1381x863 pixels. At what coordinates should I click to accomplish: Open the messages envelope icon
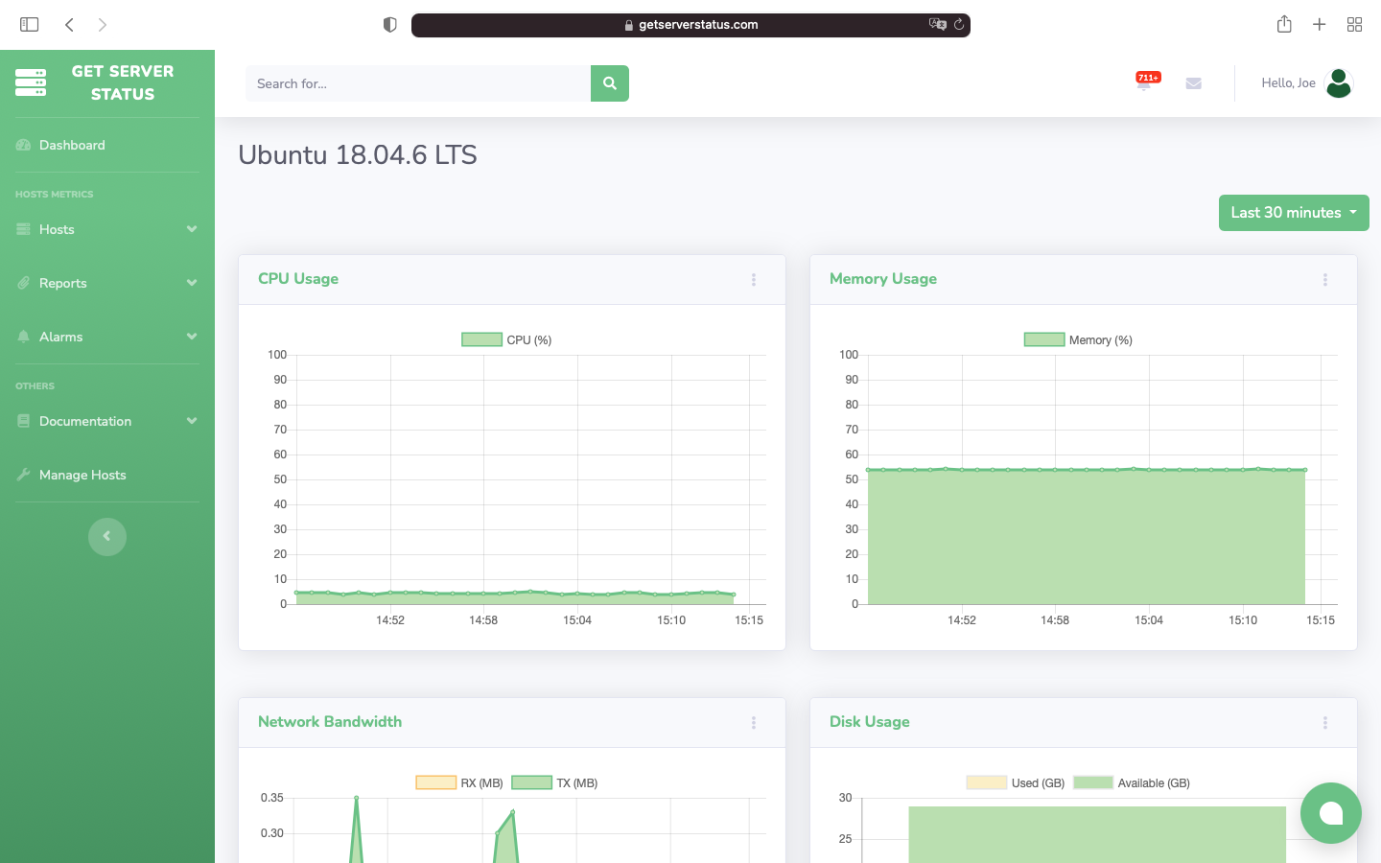point(1193,83)
